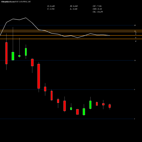
Task: Click the upper scale label 6
Action: click(136, 37)
